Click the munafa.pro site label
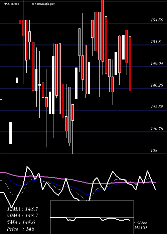This screenshot has height=234, width=167. 46,4
